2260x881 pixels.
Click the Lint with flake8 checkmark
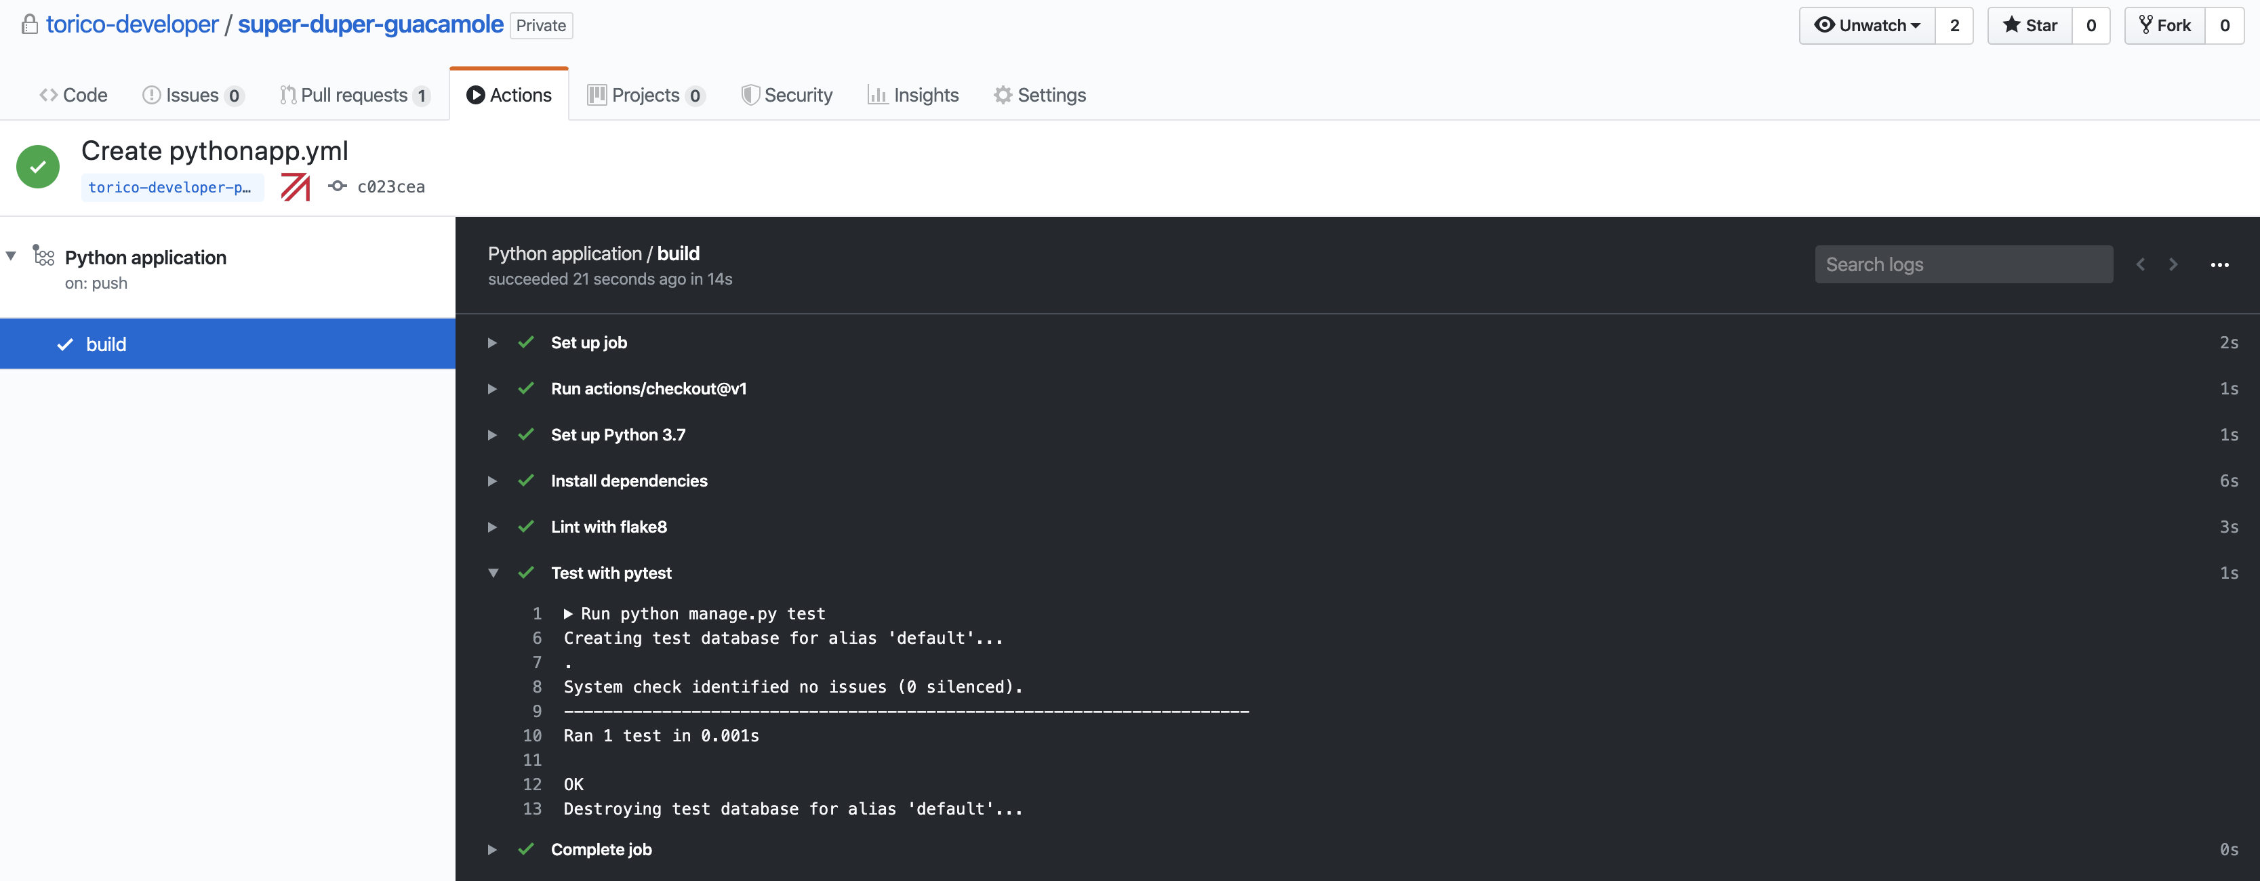pyautogui.click(x=527, y=527)
